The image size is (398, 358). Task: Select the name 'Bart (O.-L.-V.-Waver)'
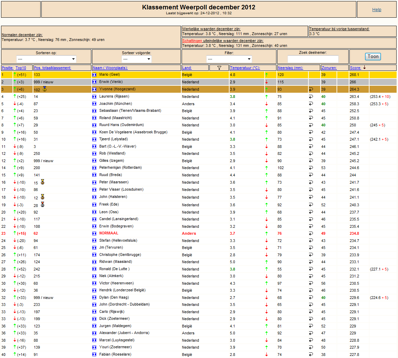tap(118, 147)
